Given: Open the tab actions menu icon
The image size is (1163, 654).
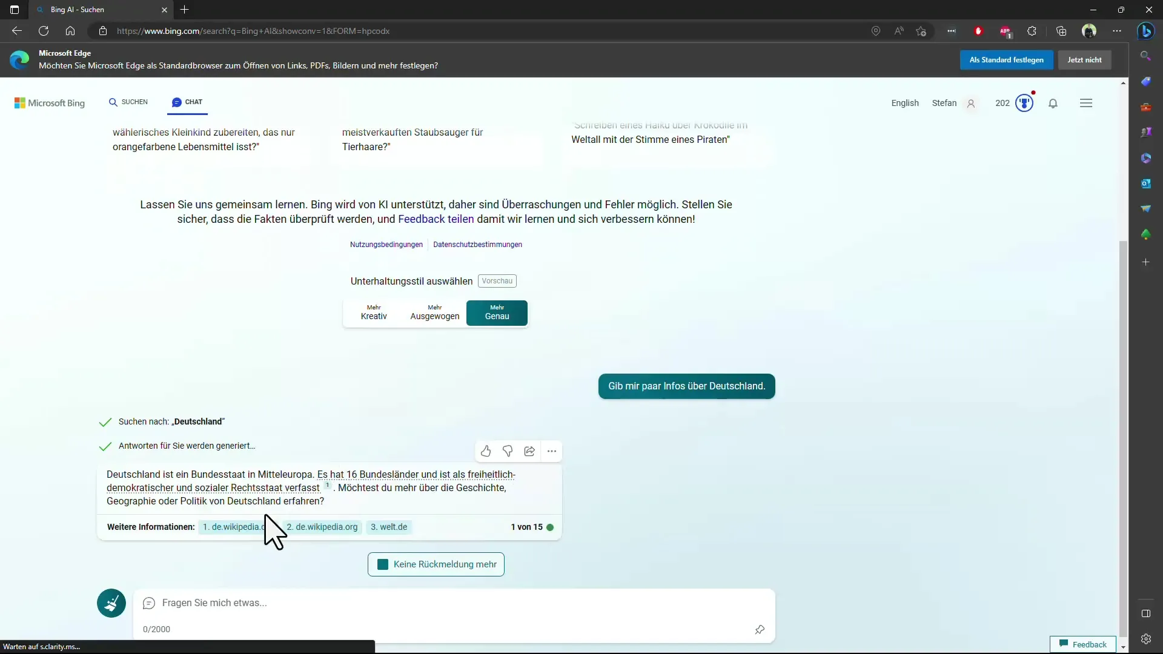Looking at the screenshot, I should (x=15, y=10).
